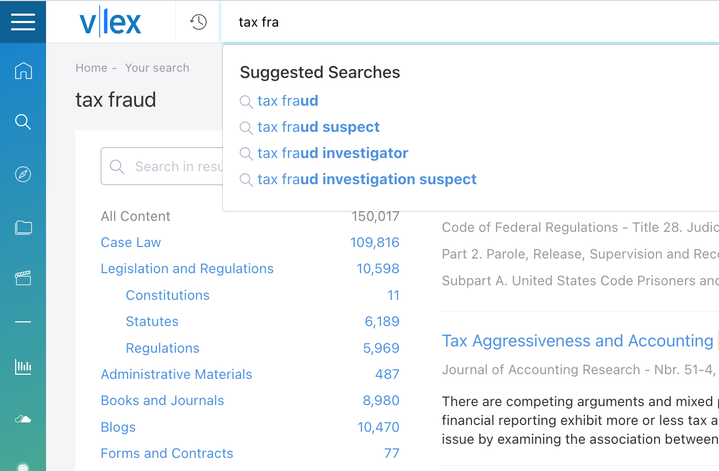Open the hamburger menu

point(23,22)
